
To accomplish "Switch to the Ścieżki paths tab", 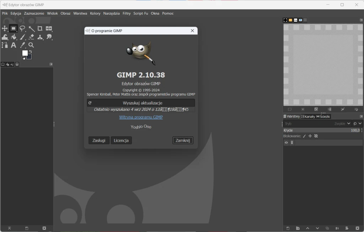I will pyautogui.click(x=323, y=117).
